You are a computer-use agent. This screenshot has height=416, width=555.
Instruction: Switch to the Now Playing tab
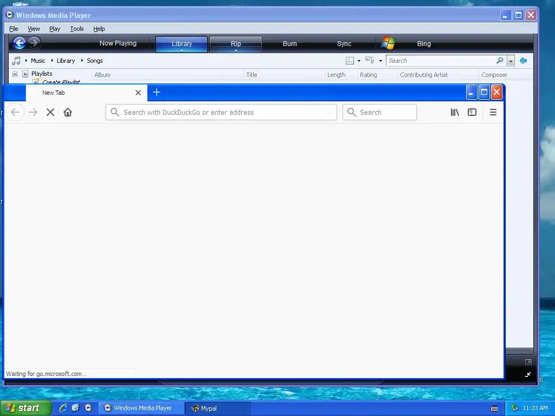[x=118, y=43]
